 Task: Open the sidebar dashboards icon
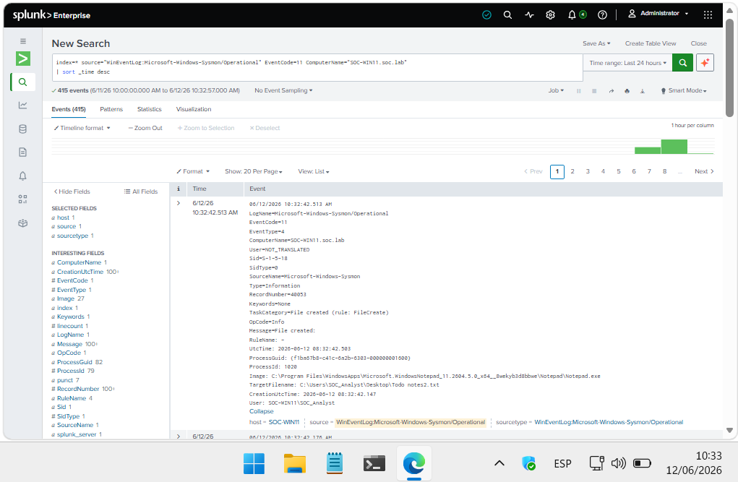[22, 199]
